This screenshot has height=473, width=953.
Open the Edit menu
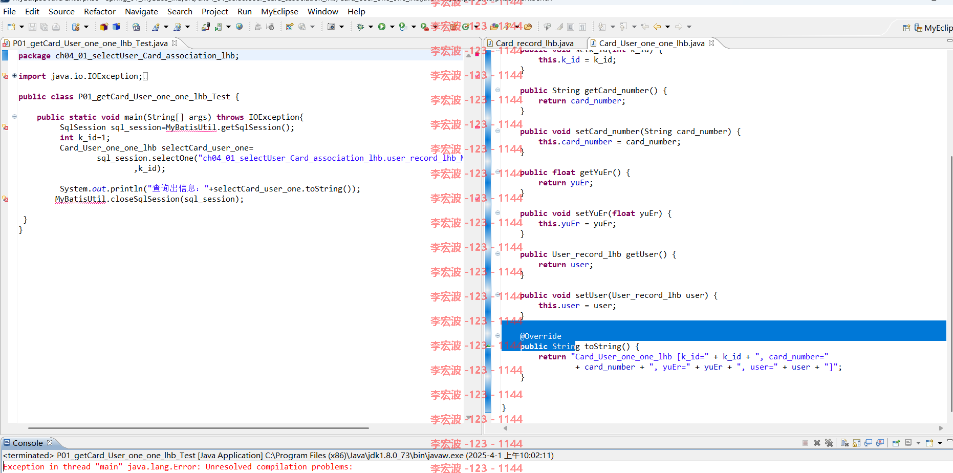pyautogui.click(x=32, y=11)
